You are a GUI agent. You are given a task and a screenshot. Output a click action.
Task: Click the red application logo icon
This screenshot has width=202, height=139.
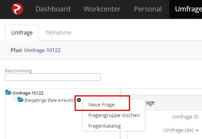click(x=17, y=9)
